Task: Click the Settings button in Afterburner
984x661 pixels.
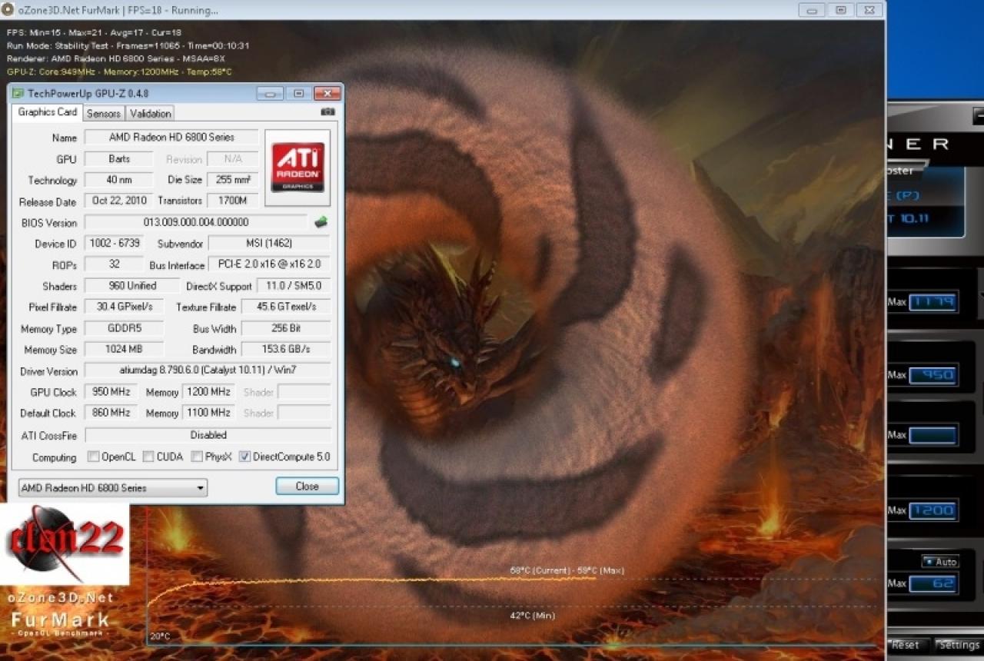Action: click(x=959, y=645)
